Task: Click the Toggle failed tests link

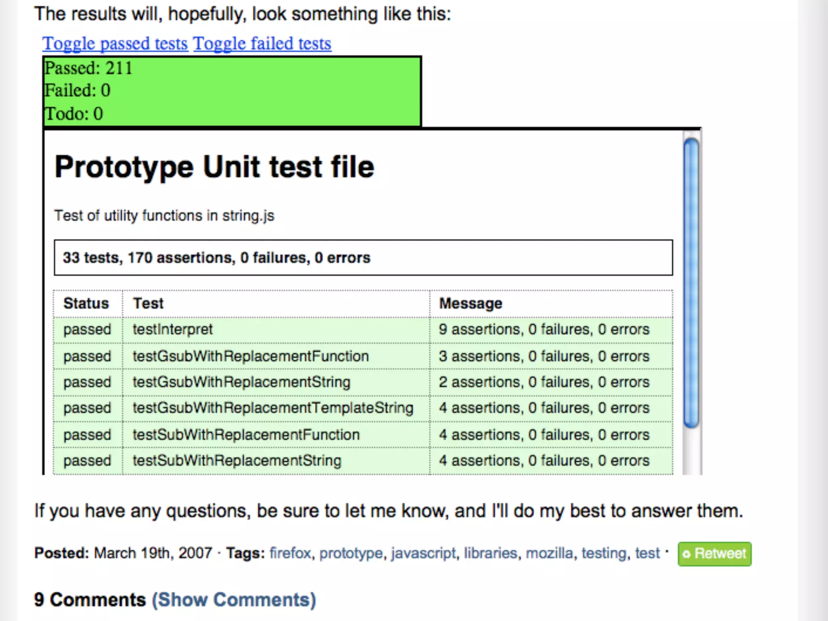Action: pyautogui.click(x=262, y=44)
